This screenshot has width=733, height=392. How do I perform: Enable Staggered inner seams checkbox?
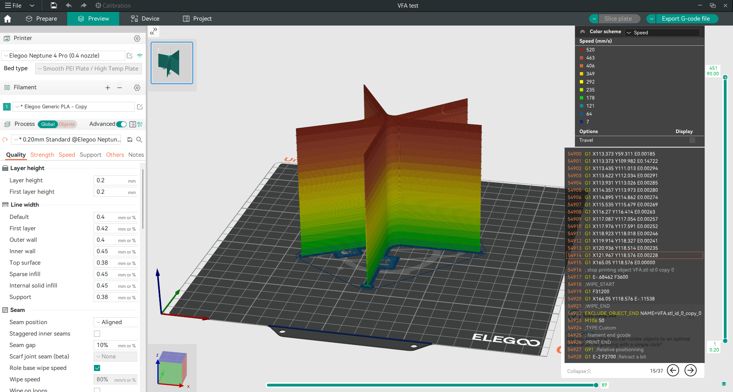coord(97,334)
